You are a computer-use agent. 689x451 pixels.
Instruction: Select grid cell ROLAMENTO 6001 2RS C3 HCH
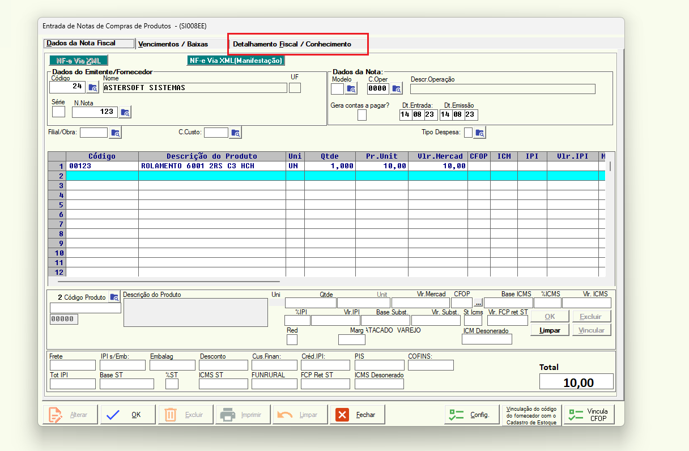pyautogui.click(x=212, y=166)
